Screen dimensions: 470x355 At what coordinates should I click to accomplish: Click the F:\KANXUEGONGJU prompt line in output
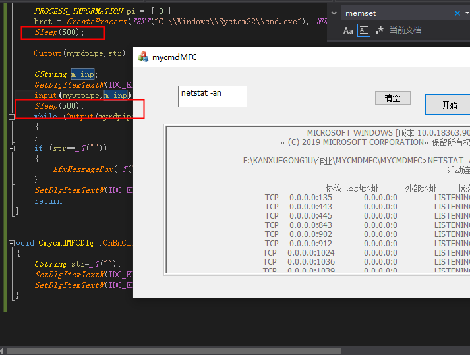click(356, 161)
